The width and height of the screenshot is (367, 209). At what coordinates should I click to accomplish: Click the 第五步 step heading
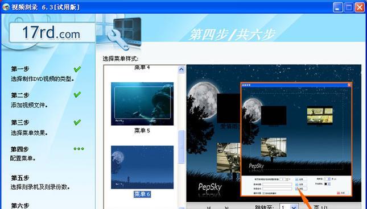pyautogui.click(x=20, y=178)
